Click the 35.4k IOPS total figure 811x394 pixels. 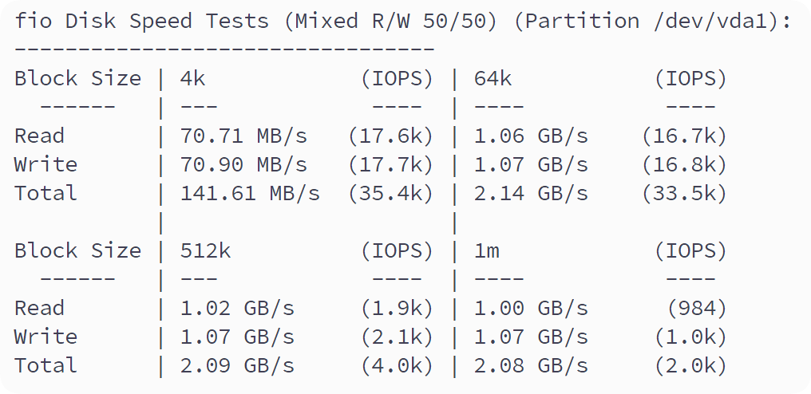click(390, 193)
